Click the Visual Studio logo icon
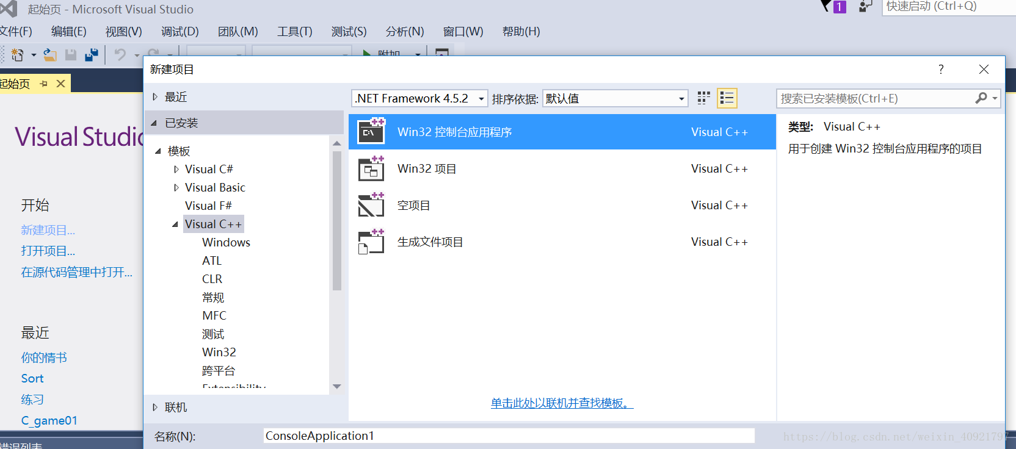 [9, 9]
